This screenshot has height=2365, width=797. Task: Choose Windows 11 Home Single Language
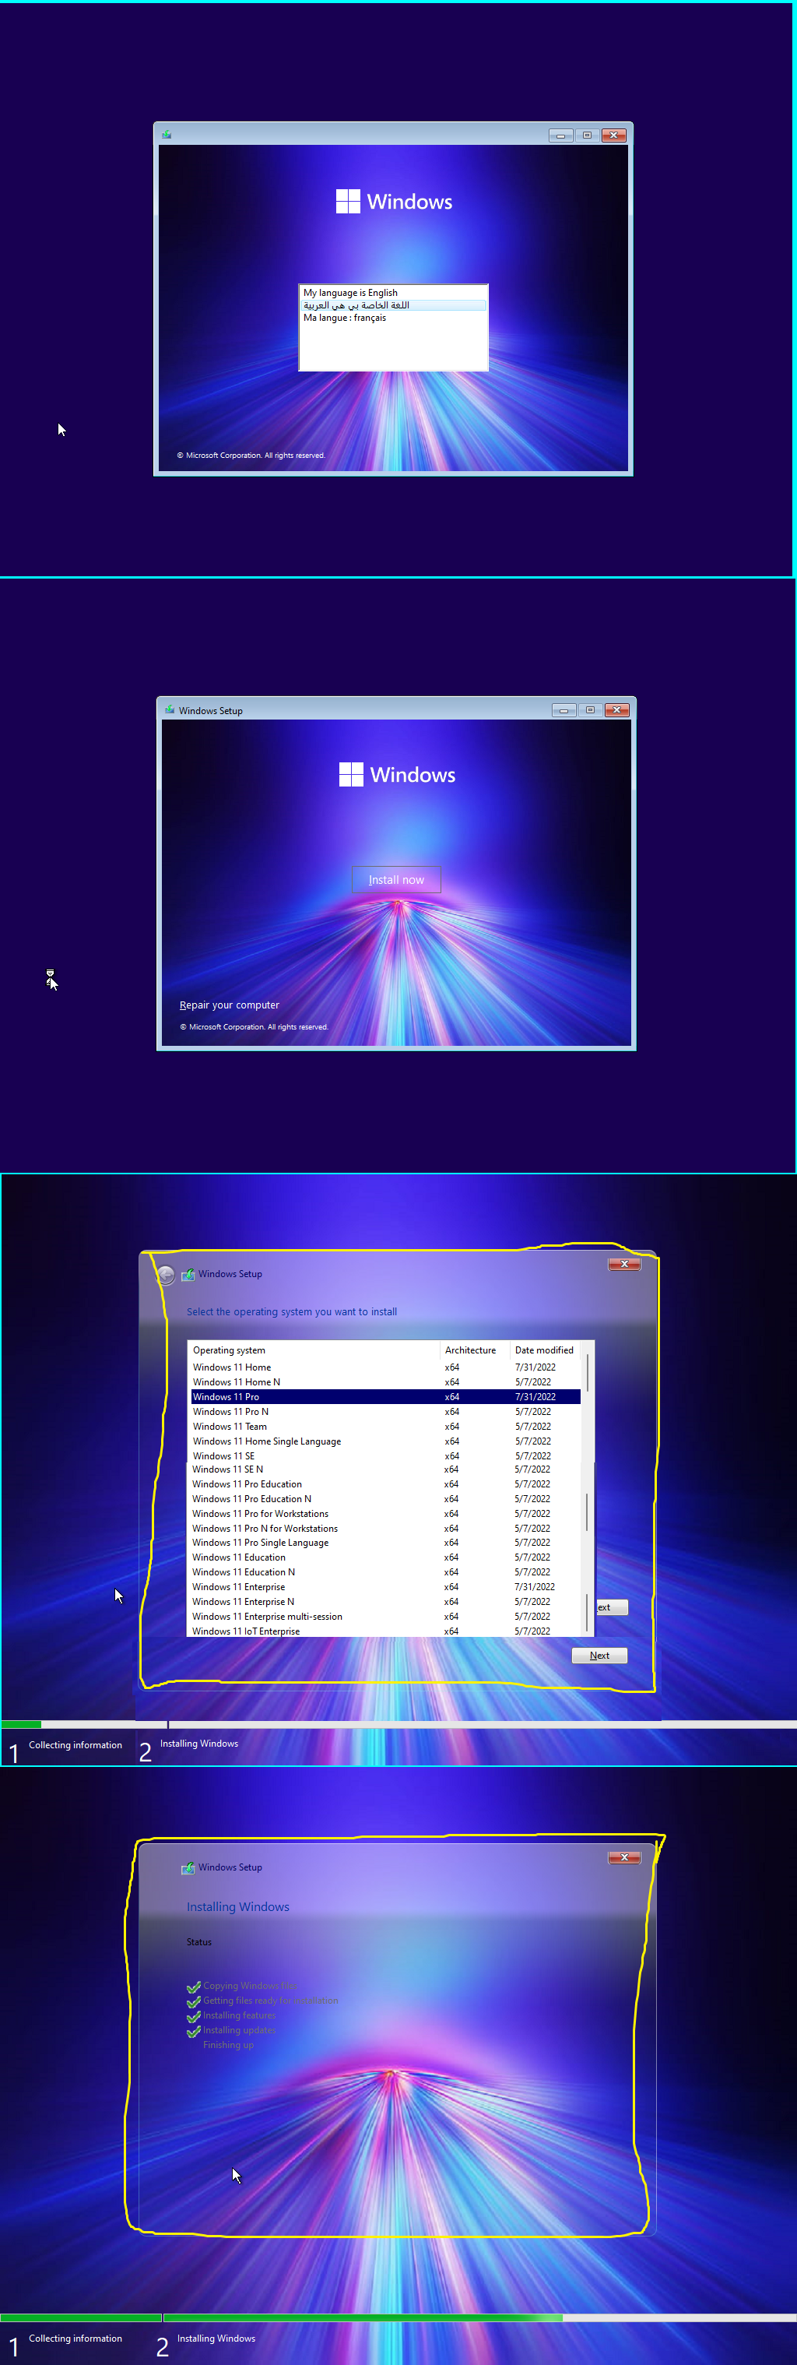coord(385,1441)
